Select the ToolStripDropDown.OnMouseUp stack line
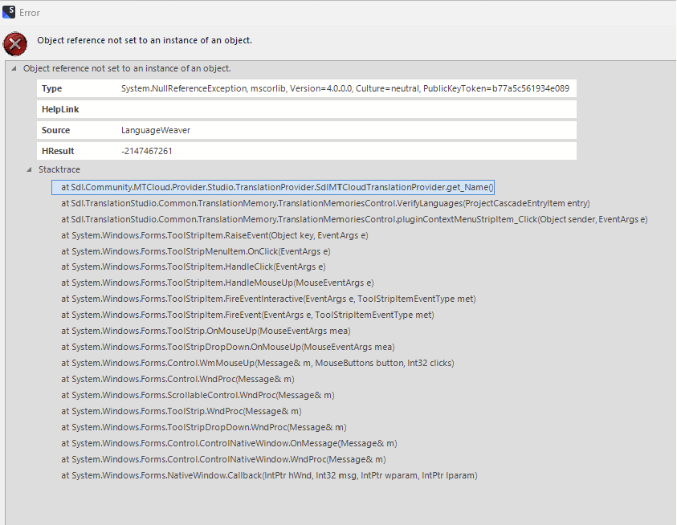 click(x=228, y=347)
